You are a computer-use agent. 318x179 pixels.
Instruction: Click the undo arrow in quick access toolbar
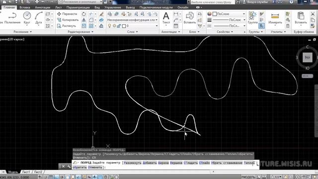(x=43, y=2)
